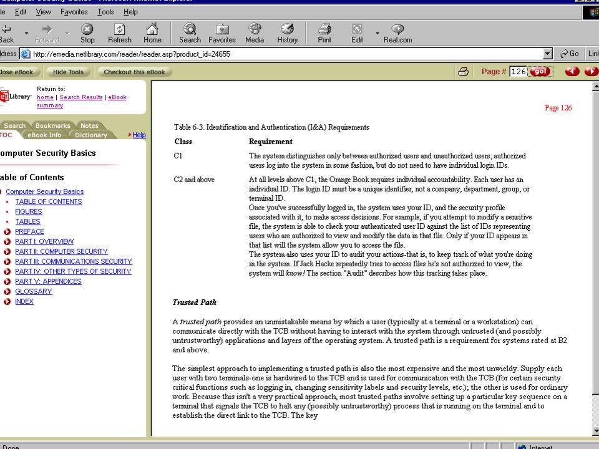Image resolution: width=599 pixels, height=449 pixels.
Task: Switch to the Notes tab
Action: 89,125
